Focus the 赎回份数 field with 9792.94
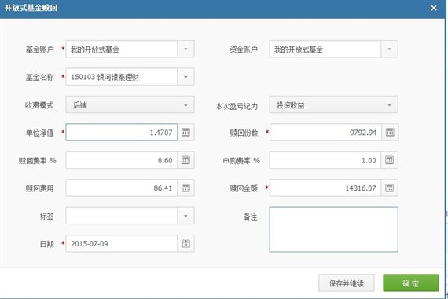The height and width of the screenshot is (299, 448). [x=325, y=133]
